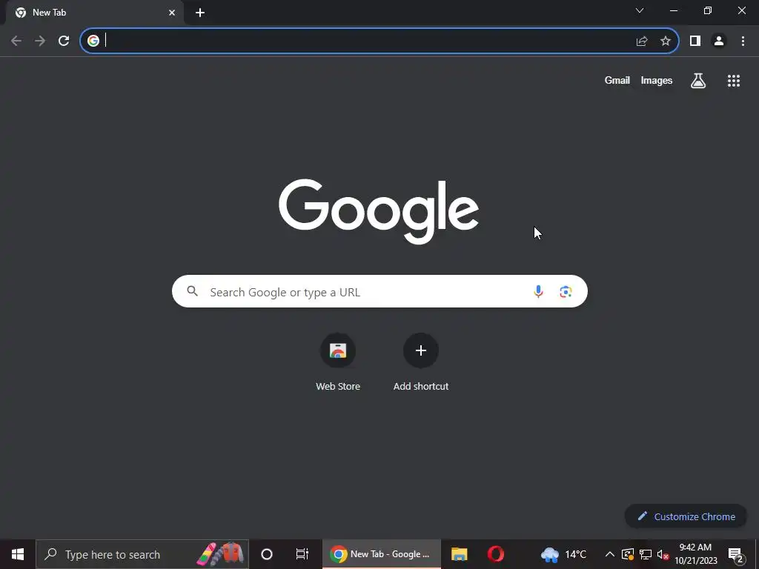Open the clock showing 9:42 AM

(696, 554)
